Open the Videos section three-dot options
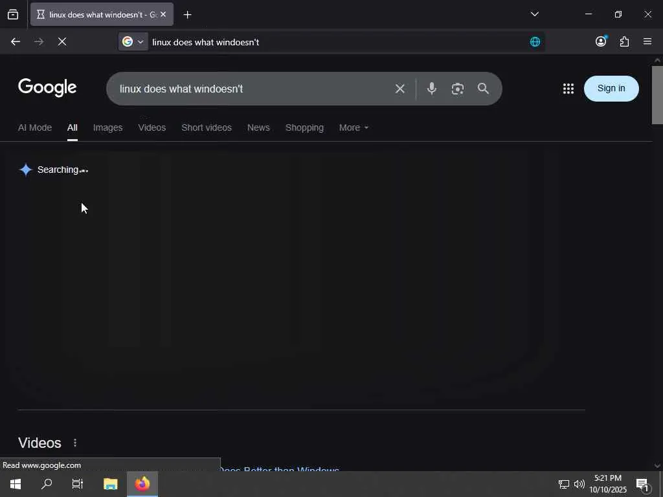The width and height of the screenshot is (663, 497). (75, 443)
